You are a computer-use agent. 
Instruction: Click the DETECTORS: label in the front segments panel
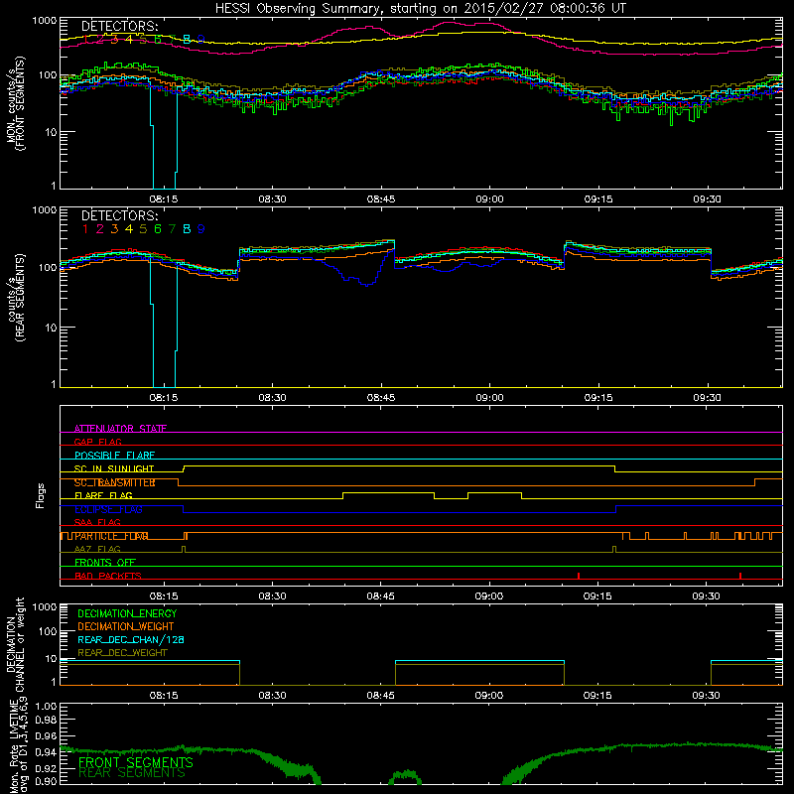point(120,27)
